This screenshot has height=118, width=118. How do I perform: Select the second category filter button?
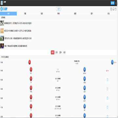(x=56, y=52)
